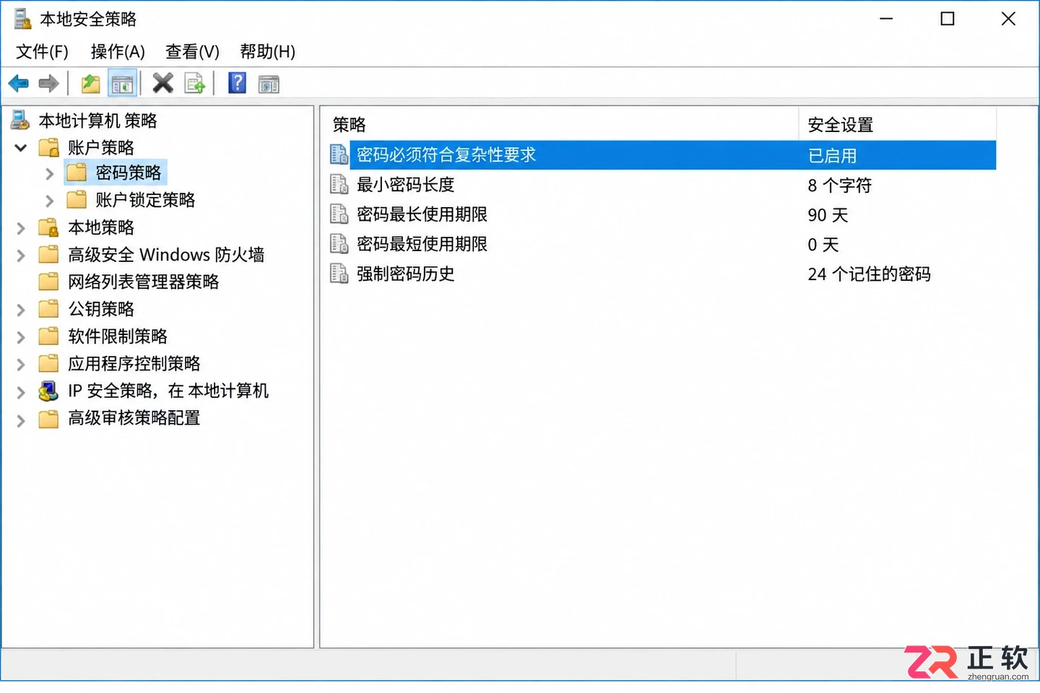Viewport: 1040px width, 693px height.
Task: Select 网络列表管理器策略 in the tree
Action: coord(144,282)
